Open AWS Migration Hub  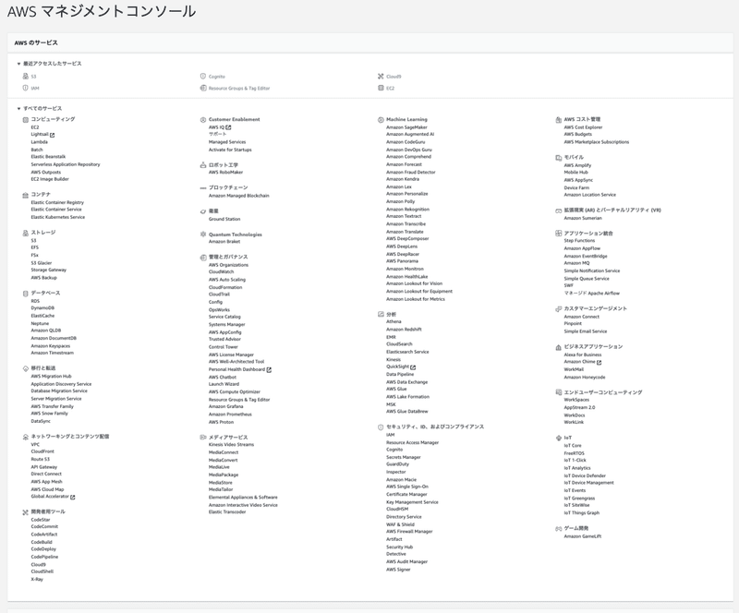[51, 377]
